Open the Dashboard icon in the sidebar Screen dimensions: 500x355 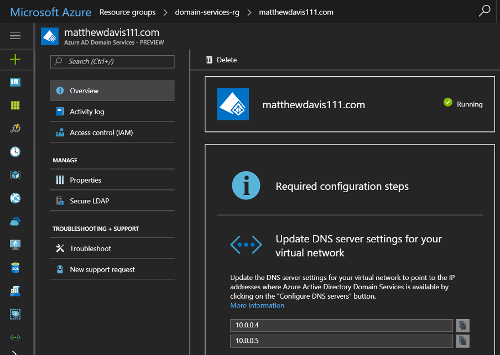15,82
